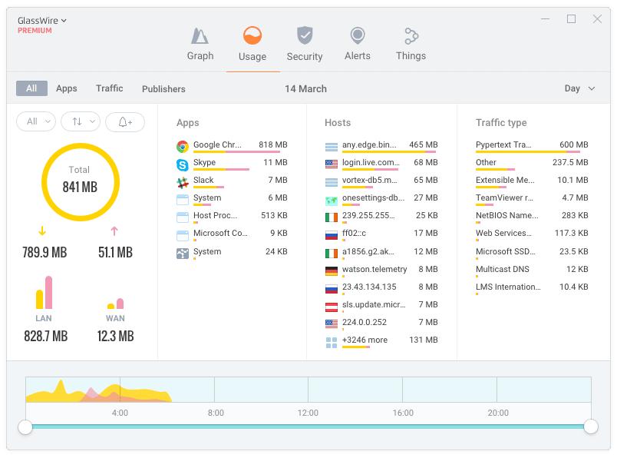Click the +3246 more hosts entry
The height and width of the screenshot is (458, 617).
click(381, 342)
